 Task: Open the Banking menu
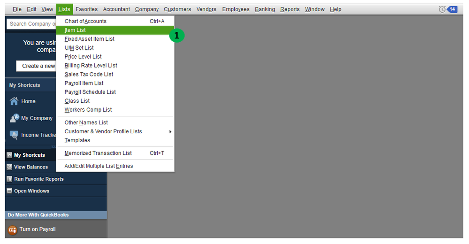[265, 9]
